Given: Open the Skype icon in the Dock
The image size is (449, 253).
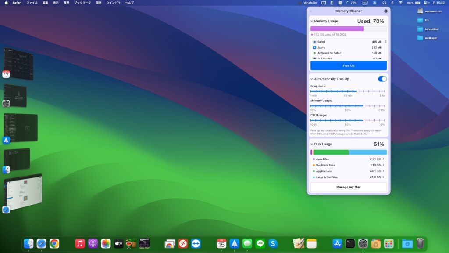Looking at the screenshot, I should point(273,243).
